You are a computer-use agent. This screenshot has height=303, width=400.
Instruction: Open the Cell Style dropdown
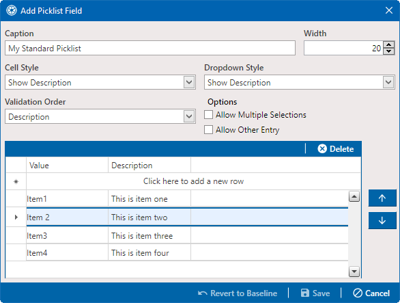tap(189, 82)
